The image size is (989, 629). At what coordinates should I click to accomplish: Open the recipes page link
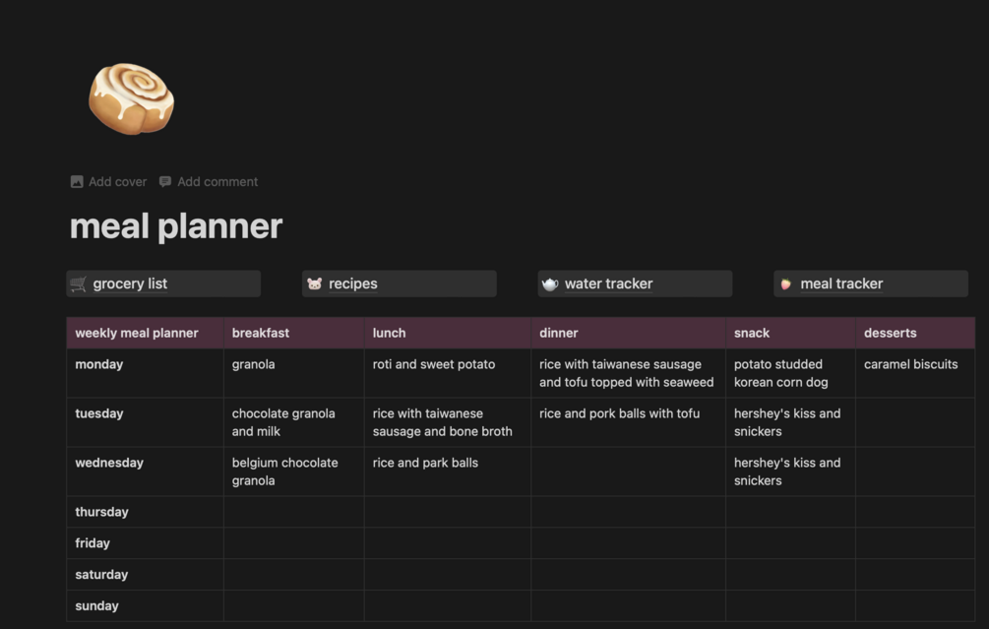(x=353, y=284)
